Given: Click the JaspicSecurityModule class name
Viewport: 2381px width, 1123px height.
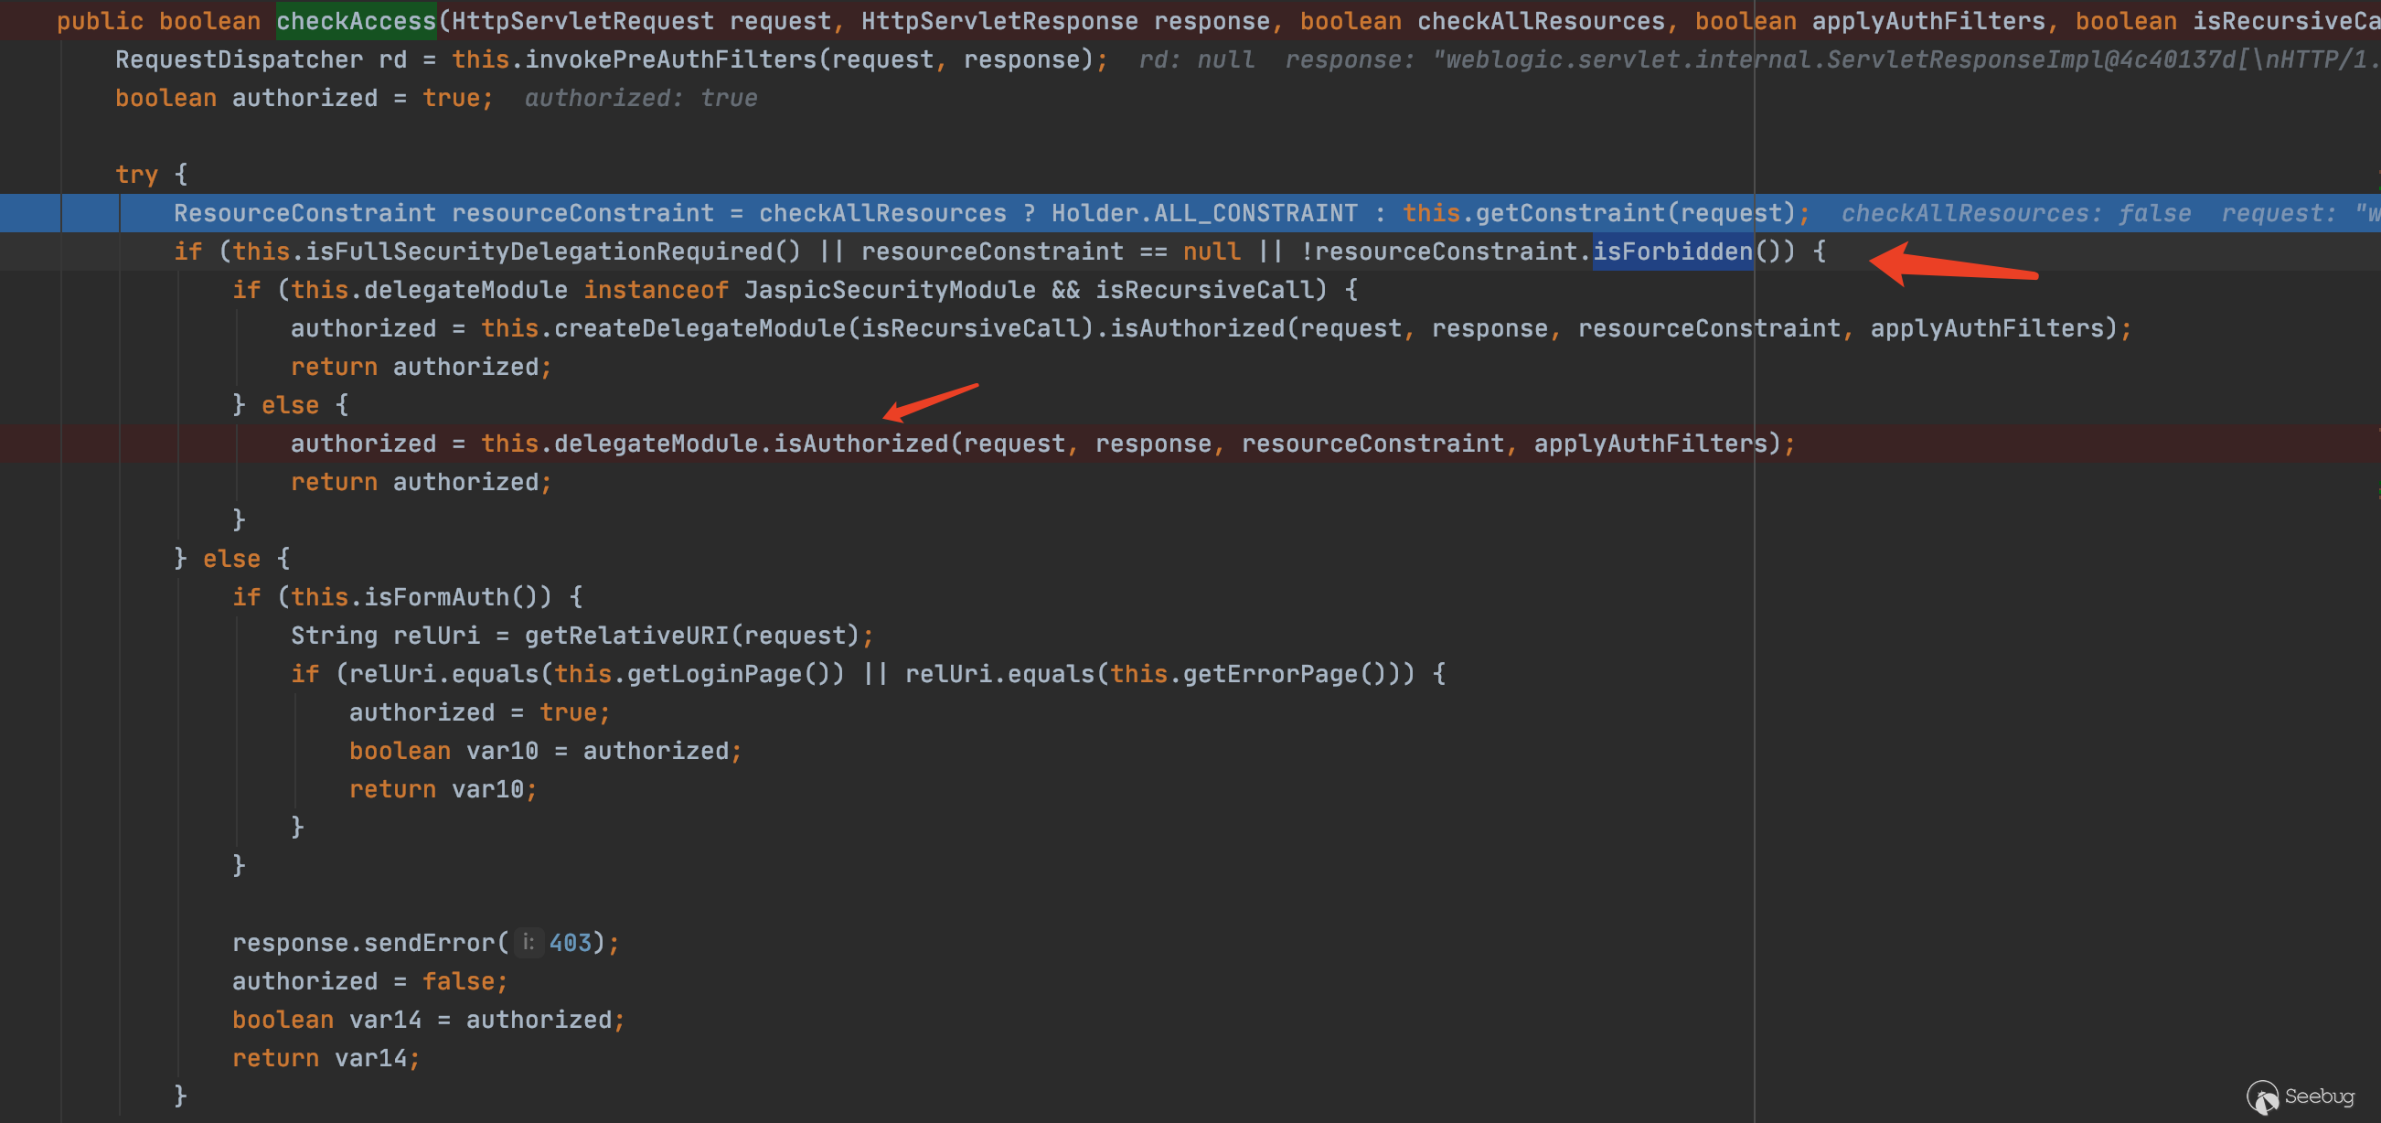Looking at the screenshot, I should 889,290.
